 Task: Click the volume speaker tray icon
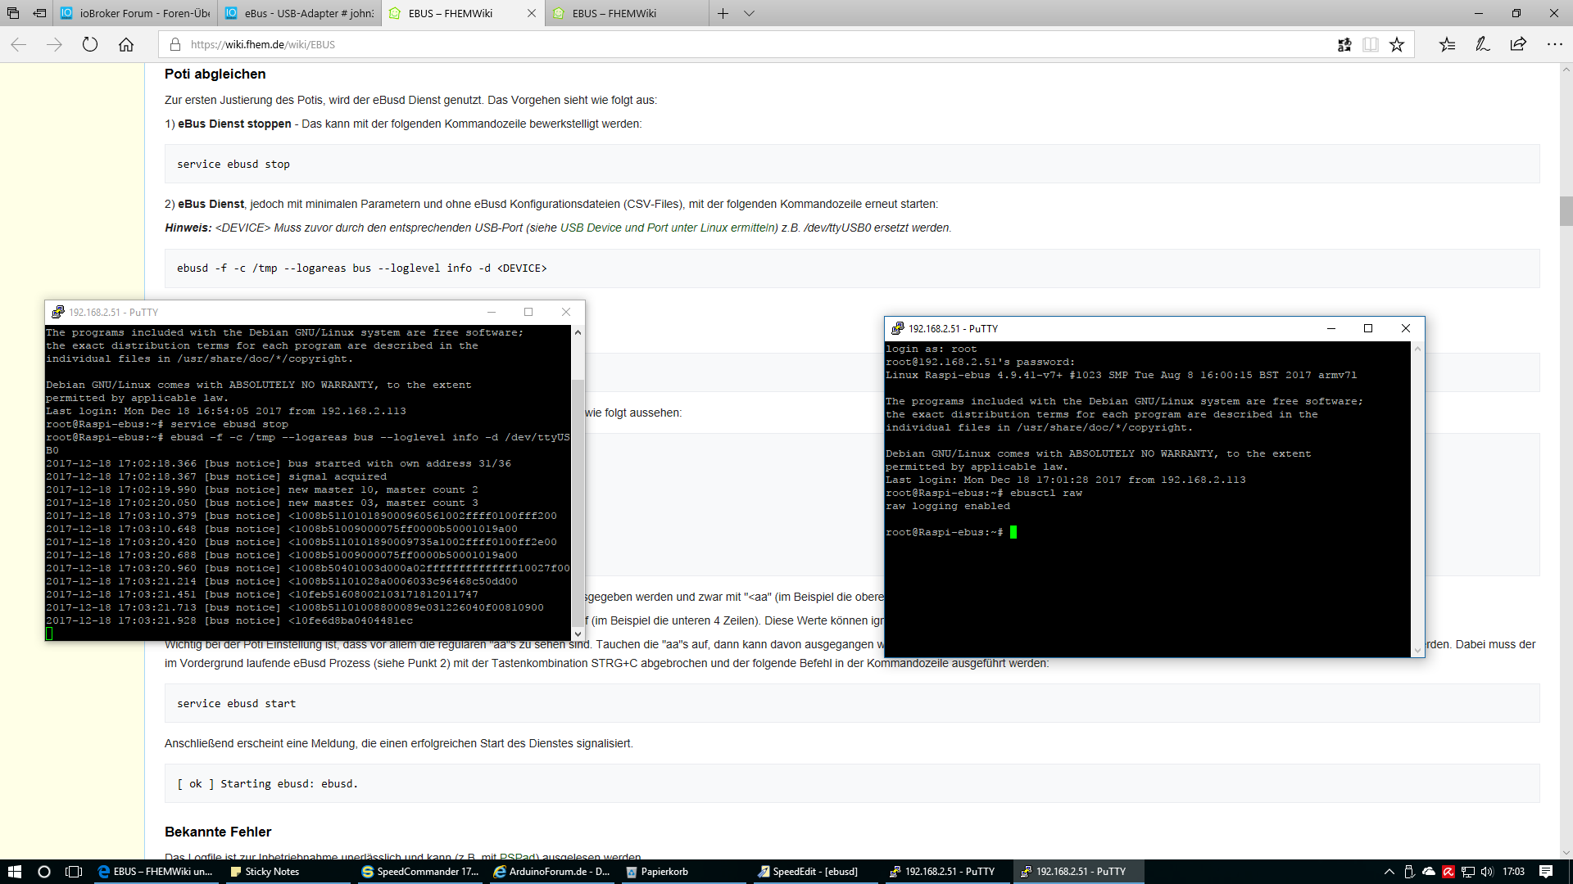1487,872
